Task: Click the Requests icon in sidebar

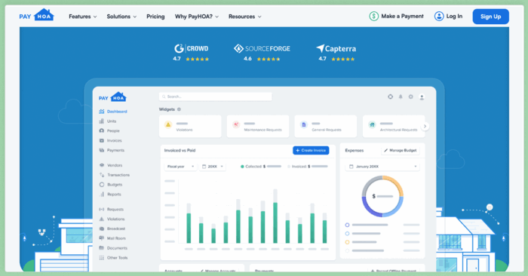Action: tap(101, 210)
